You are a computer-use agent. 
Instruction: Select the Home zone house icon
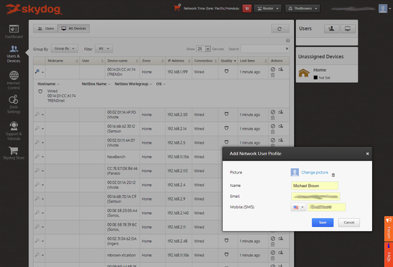pos(304,73)
